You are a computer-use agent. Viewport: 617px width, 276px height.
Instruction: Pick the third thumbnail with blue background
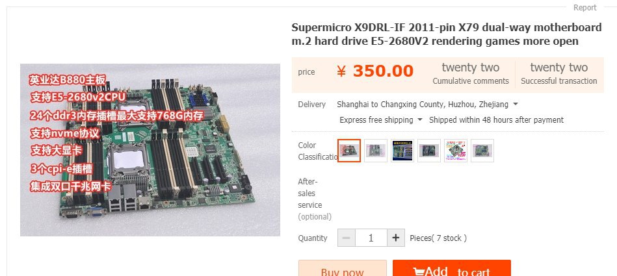(x=402, y=150)
